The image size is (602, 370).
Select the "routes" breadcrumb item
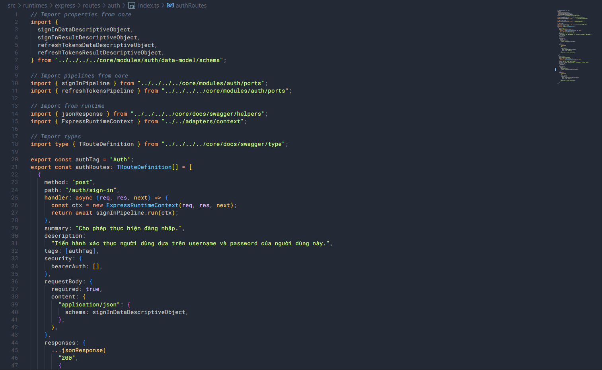point(92,6)
